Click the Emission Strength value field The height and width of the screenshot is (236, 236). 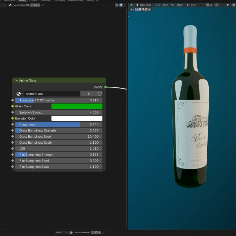(59, 113)
